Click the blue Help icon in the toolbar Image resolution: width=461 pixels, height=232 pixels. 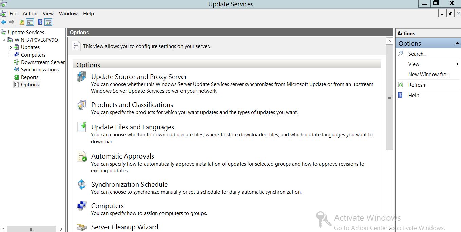tap(40, 22)
